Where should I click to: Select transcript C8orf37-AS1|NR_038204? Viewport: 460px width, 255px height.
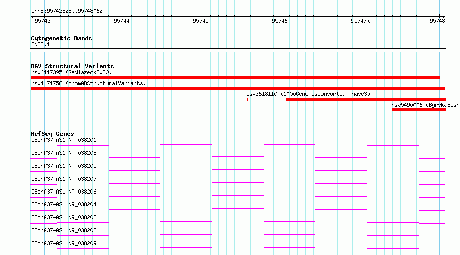click(x=64, y=204)
